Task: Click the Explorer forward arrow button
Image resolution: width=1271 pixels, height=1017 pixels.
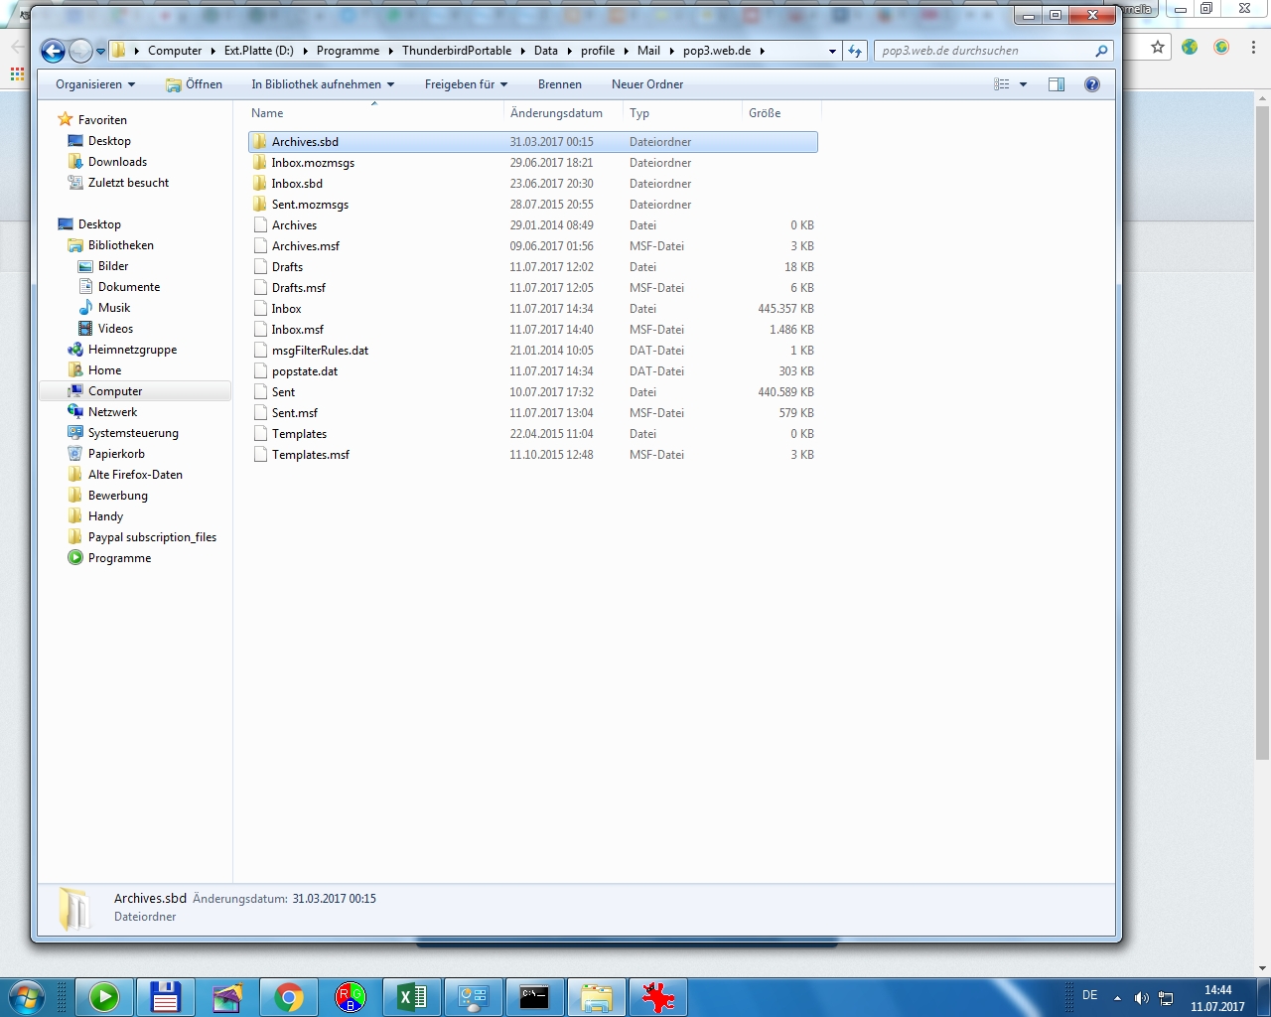Action: (80, 51)
